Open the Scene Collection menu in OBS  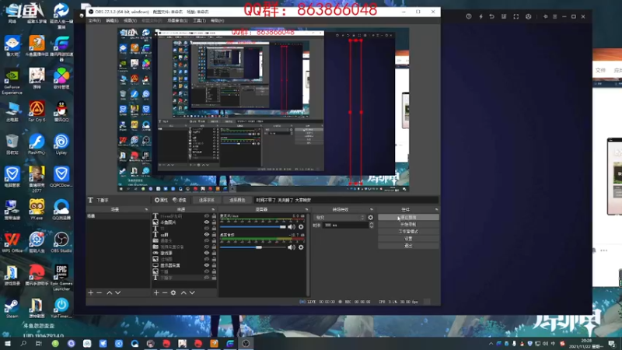(177, 21)
